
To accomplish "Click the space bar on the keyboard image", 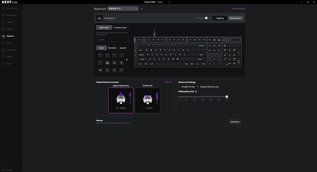I will tap(169, 64).
